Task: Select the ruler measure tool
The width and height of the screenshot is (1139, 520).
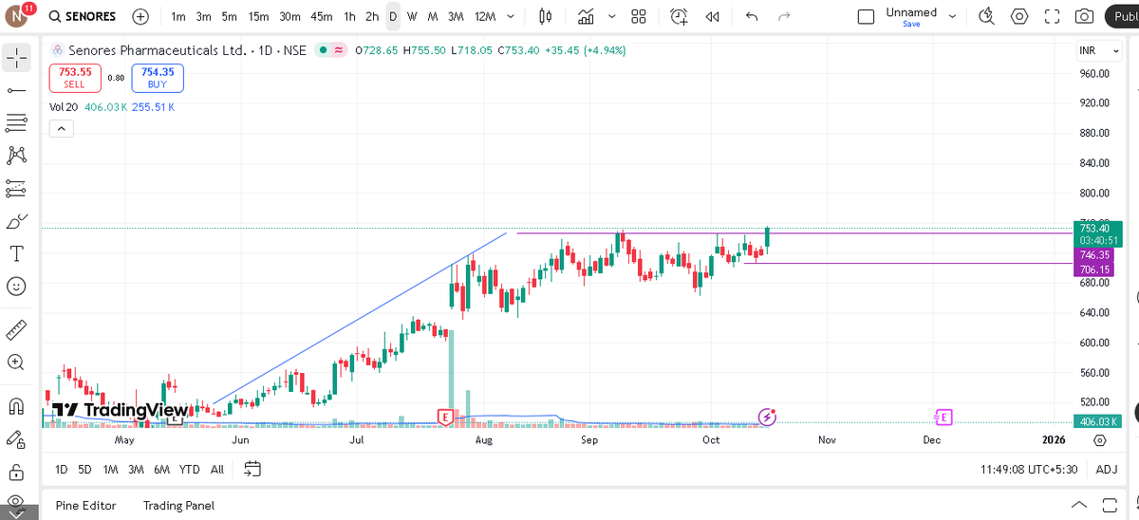Action: [15, 329]
